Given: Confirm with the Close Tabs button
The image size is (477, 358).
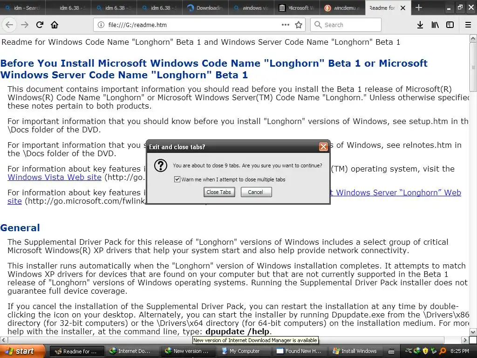Looking at the screenshot, I should pos(219,192).
